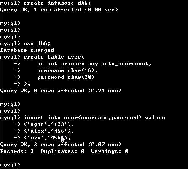
Task: Click the 'Warnings: 0' text
Action: coord(110,151)
